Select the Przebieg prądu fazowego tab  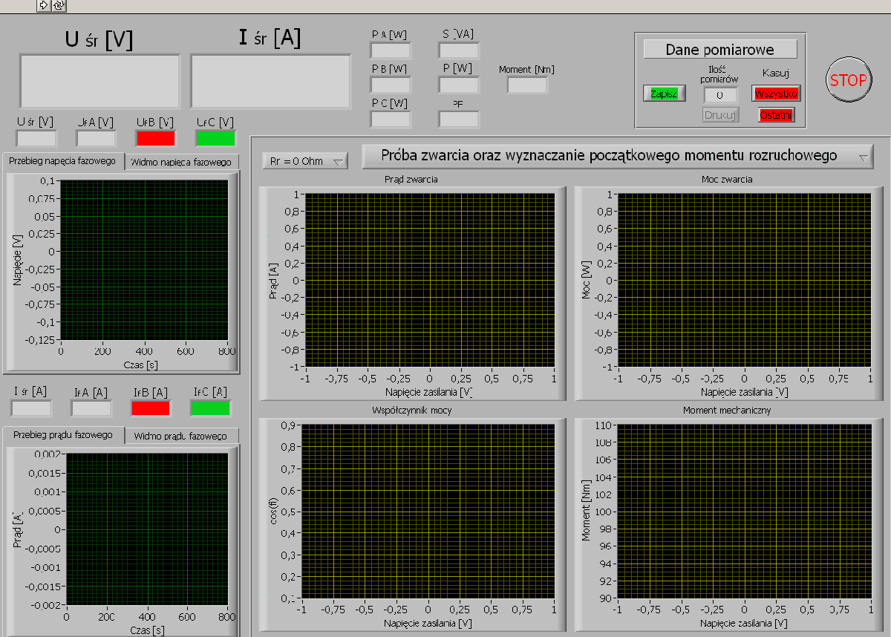click(x=63, y=434)
